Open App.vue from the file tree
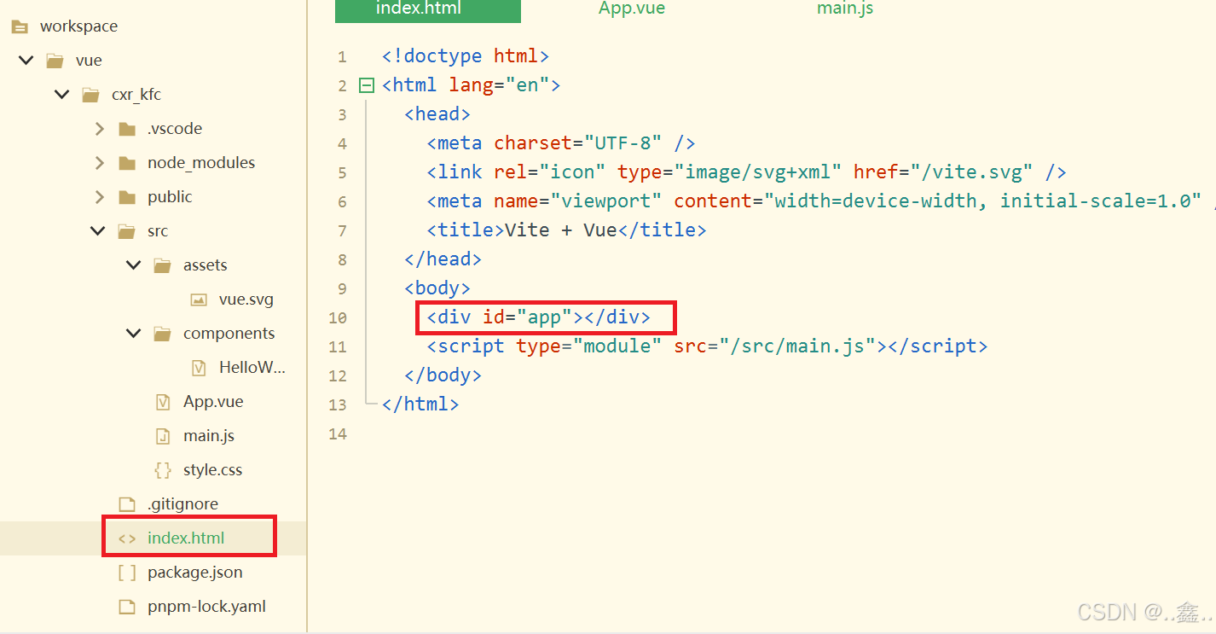 coord(213,402)
